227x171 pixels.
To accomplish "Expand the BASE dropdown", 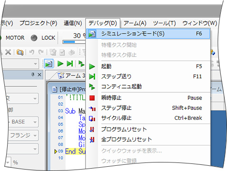I will click(x=35, y=122).
